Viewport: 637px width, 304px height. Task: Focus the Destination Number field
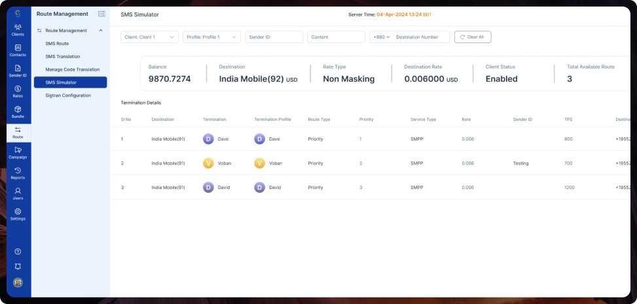[x=420, y=37]
